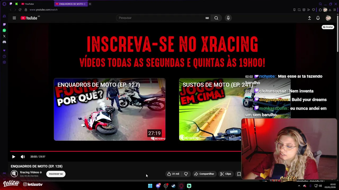Go back to the previous page
339x190 pixels.
click(11, 10)
